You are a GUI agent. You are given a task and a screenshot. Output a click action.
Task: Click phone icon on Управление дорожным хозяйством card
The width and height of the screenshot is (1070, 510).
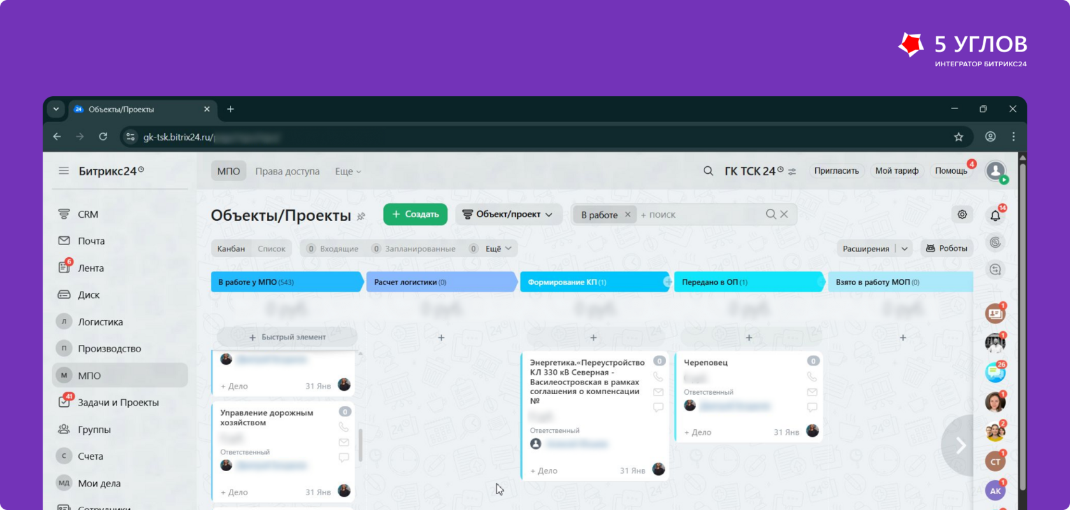(344, 427)
